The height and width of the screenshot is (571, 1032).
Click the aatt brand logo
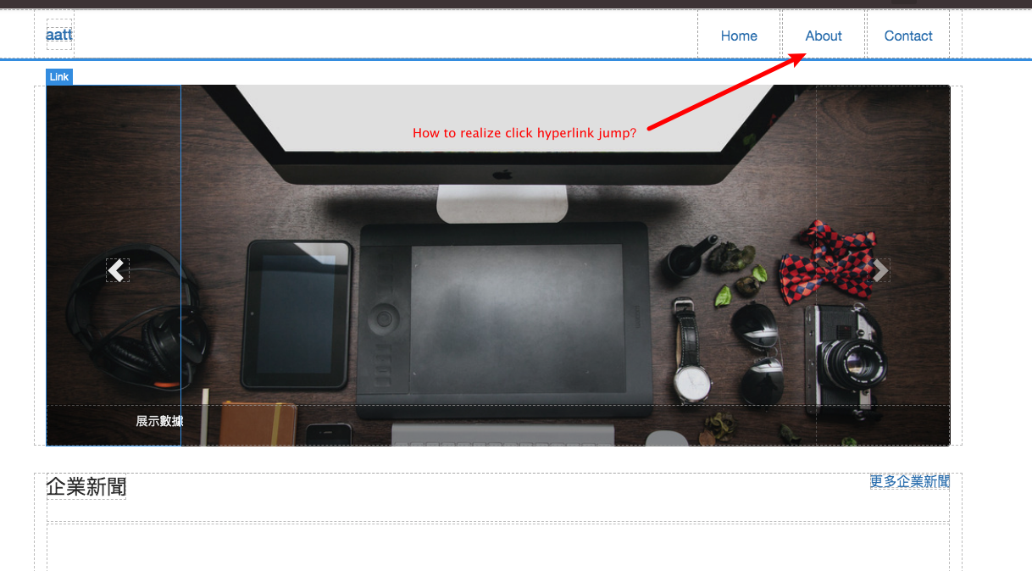click(x=59, y=35)
